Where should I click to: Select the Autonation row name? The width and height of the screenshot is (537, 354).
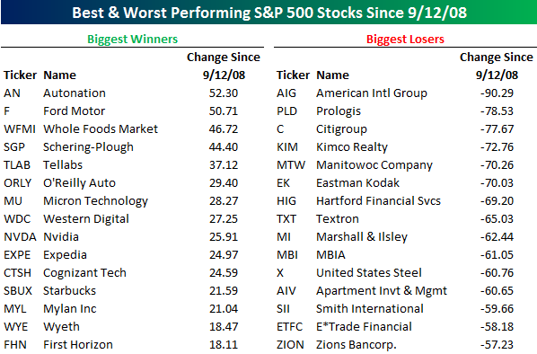tap(75, 93)
